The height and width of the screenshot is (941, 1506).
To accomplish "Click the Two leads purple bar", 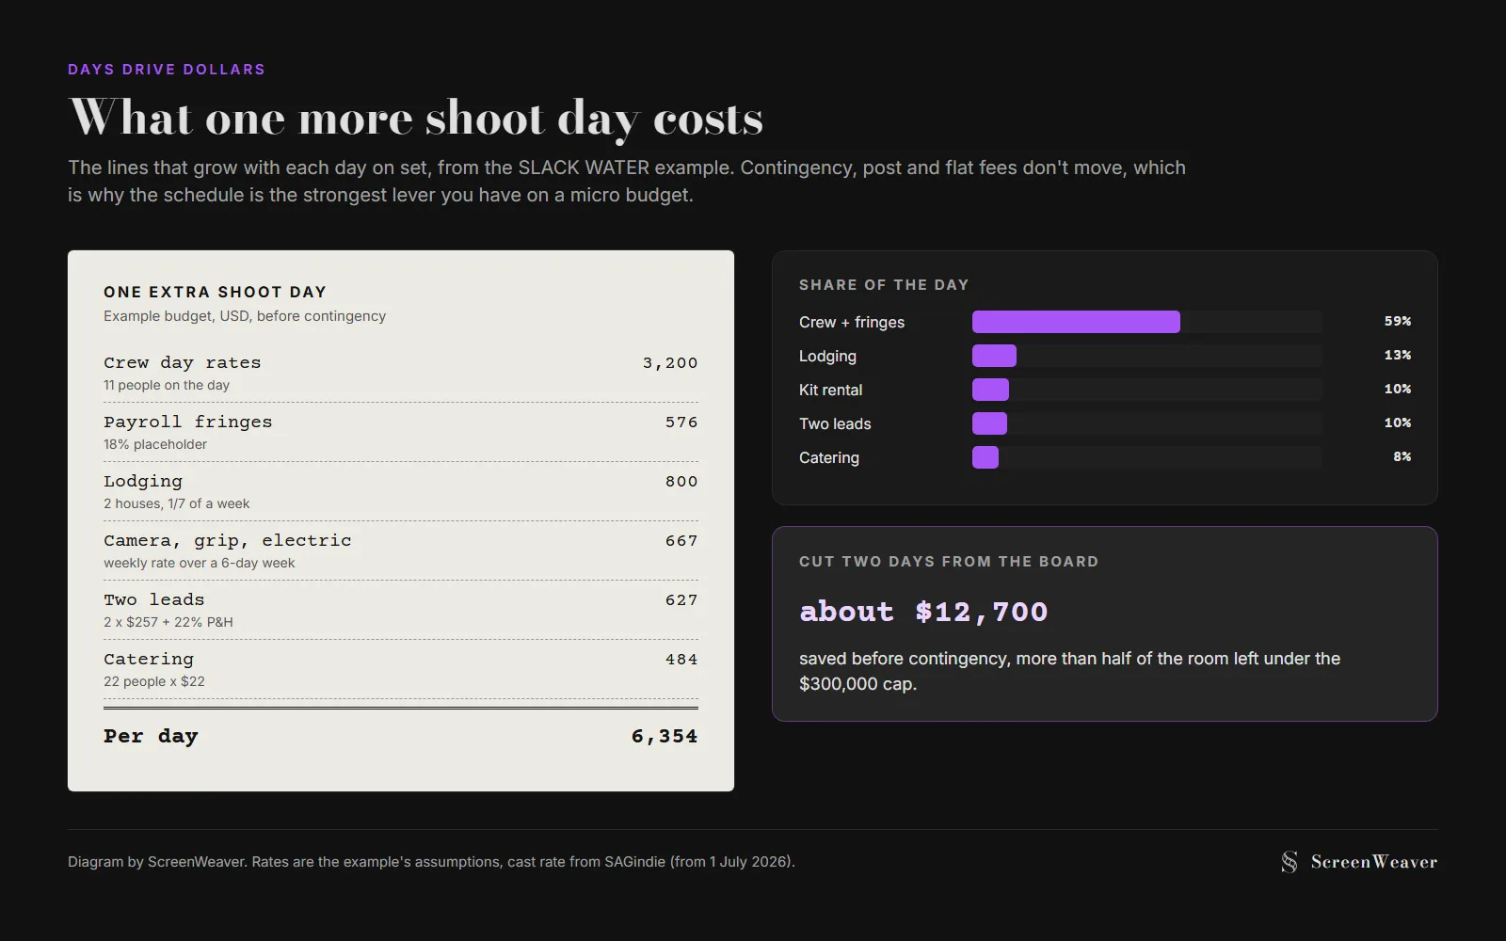I will click(989, 423).
